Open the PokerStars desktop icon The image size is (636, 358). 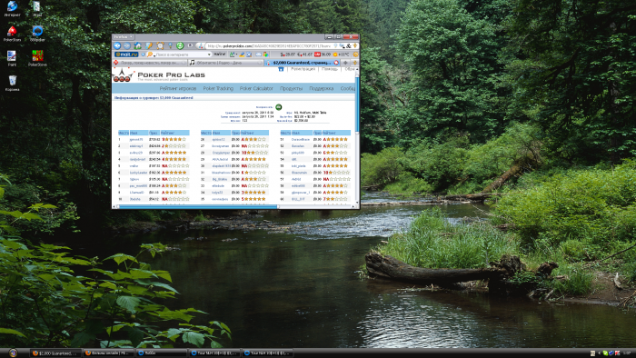coord(12,34)
